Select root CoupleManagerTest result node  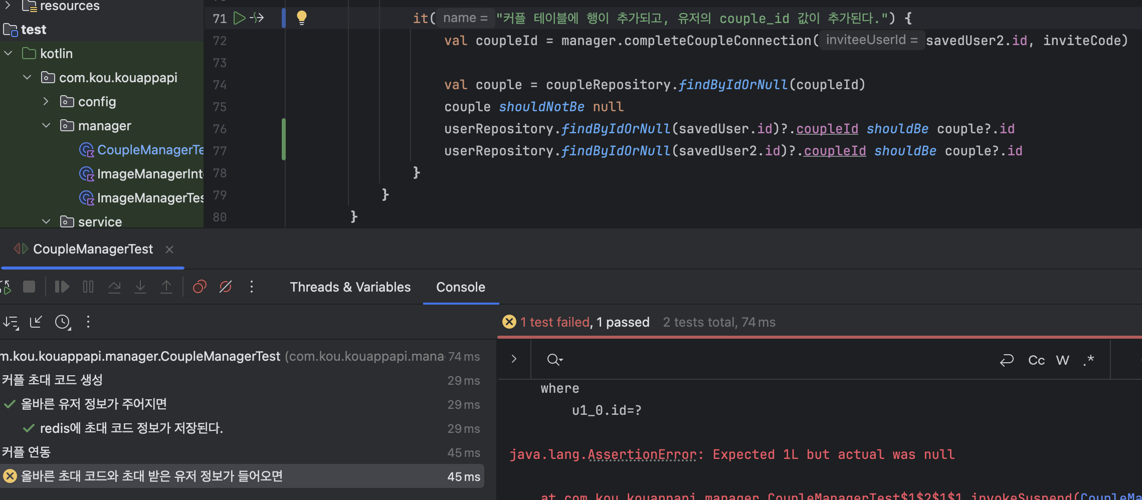pos(242,356)
